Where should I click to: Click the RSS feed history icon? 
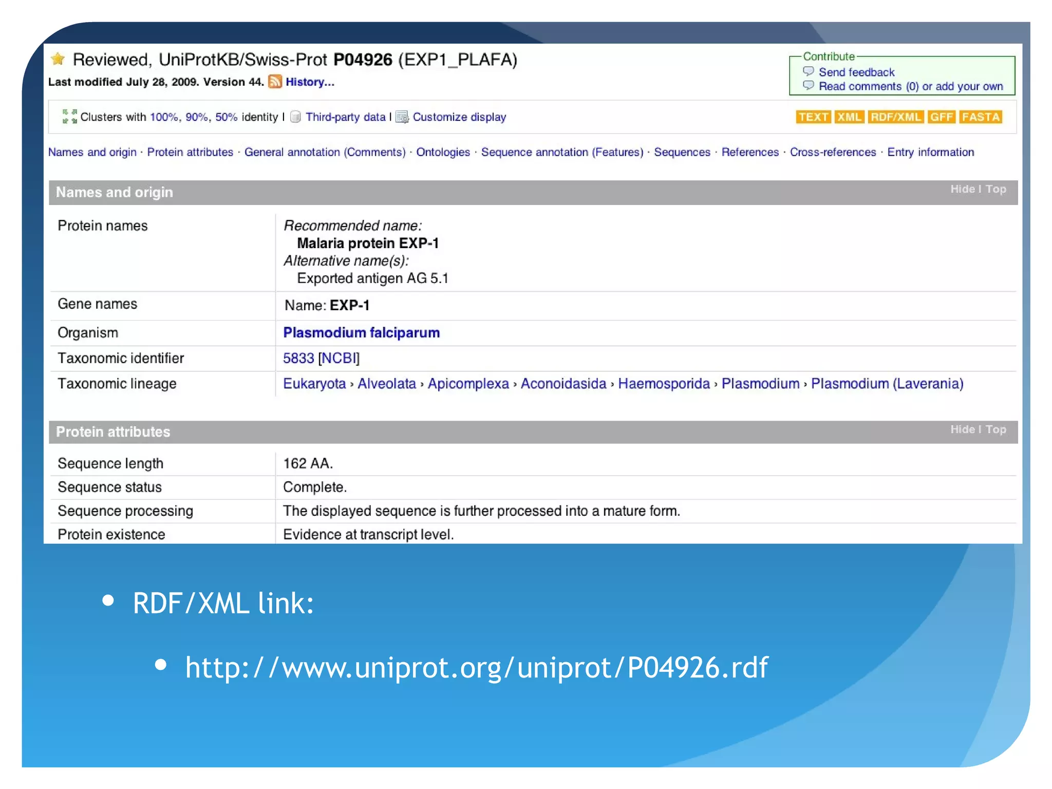click(275, 82)
